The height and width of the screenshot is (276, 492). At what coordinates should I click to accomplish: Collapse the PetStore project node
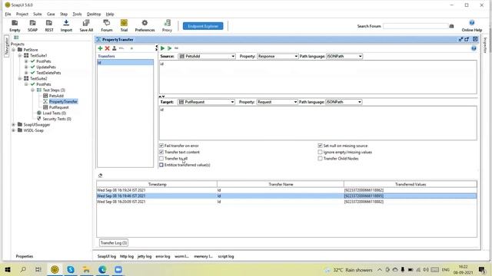point(14,50)
